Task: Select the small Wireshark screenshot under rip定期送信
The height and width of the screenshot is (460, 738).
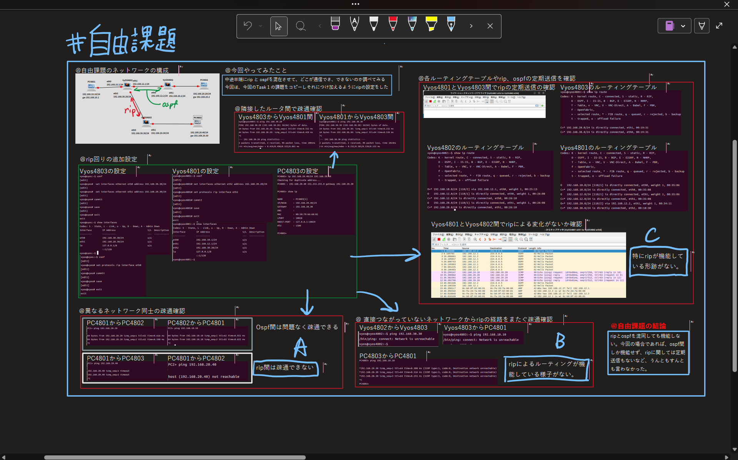Action: click(x=484, y=104)
